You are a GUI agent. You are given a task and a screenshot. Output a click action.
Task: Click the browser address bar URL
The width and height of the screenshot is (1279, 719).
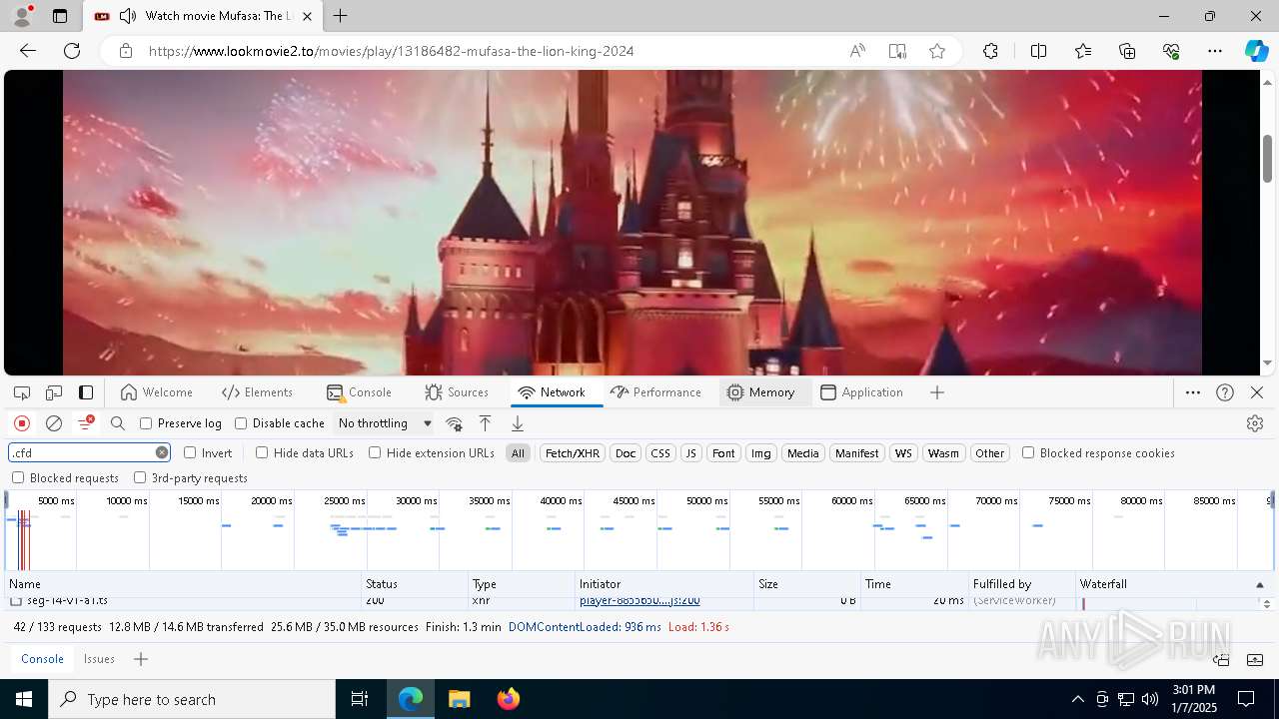(x=391, y=51)
